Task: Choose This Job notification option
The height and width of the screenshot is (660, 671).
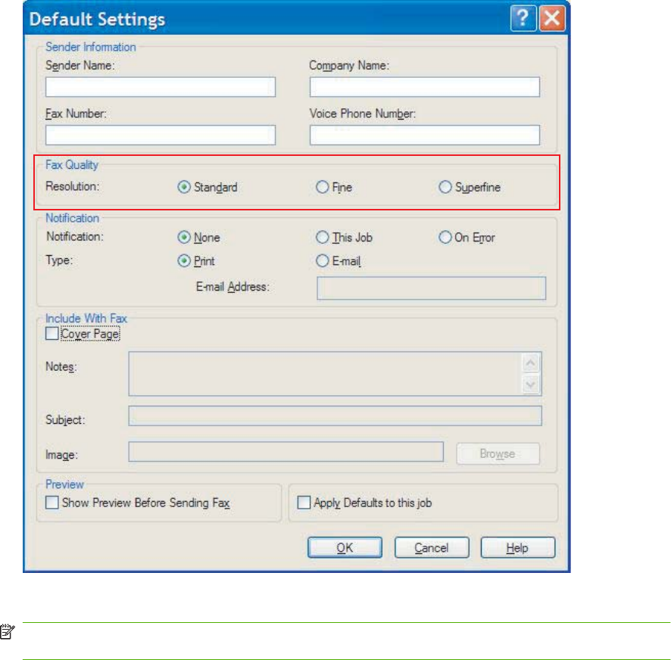Action: (322, 238)
